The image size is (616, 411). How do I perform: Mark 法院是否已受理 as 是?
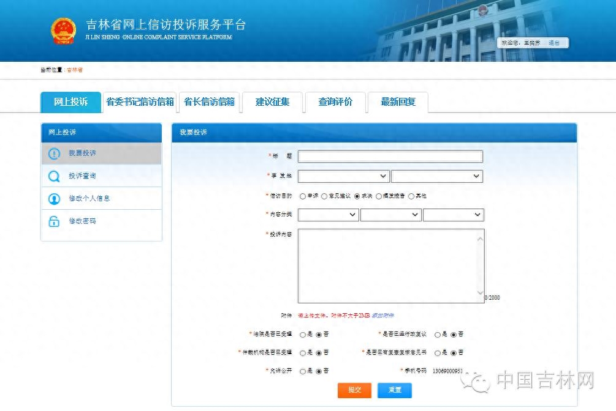(303, 335)
